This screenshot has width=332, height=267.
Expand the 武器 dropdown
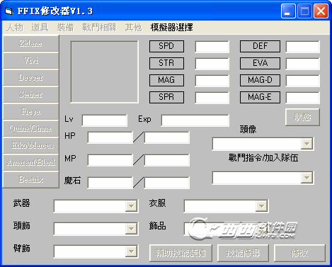tap(131, 206)
